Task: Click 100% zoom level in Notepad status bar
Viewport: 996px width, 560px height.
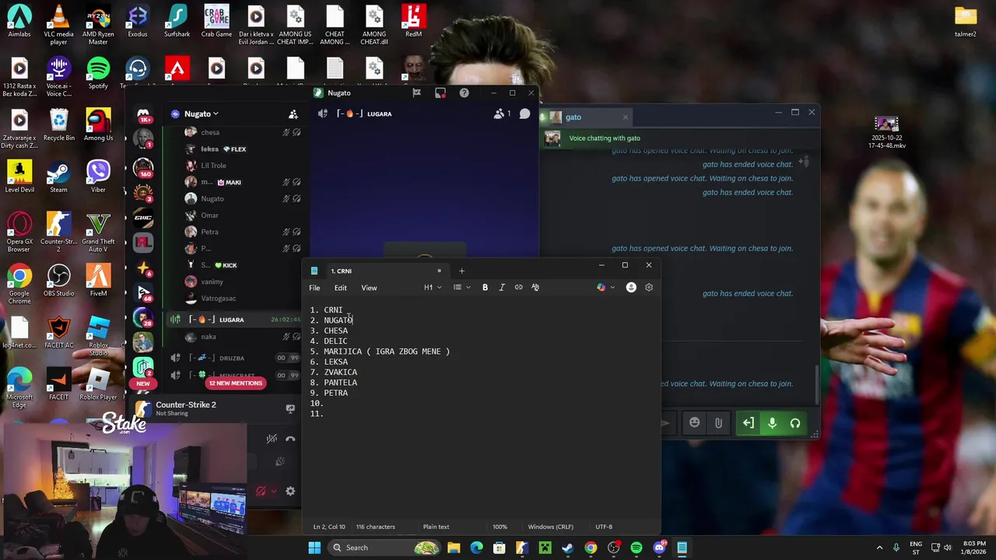Action: [500, 527]
